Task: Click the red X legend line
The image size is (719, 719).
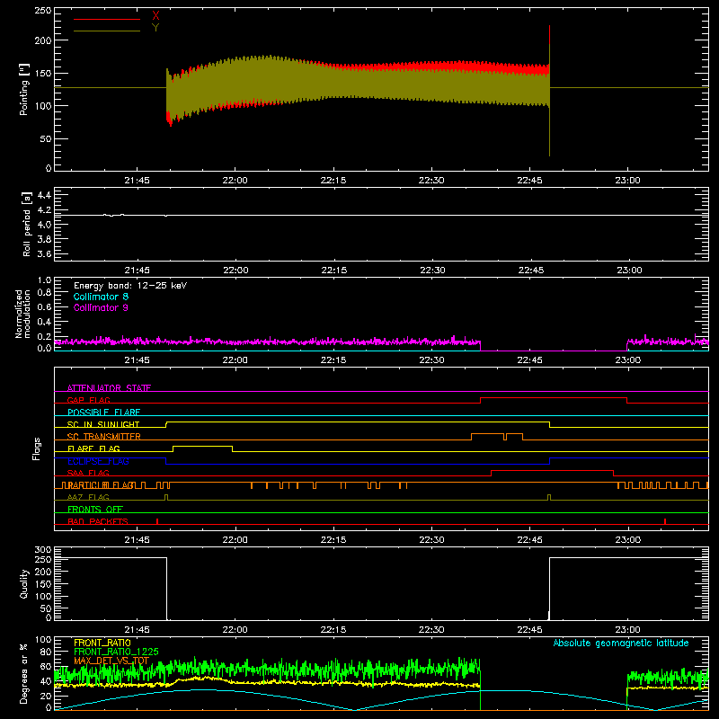Action: 106,19
